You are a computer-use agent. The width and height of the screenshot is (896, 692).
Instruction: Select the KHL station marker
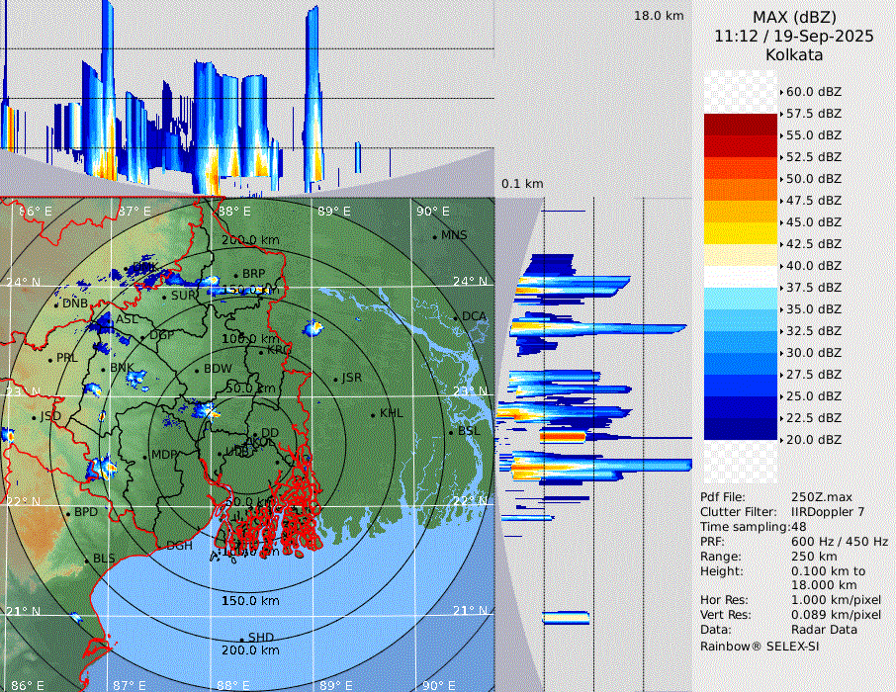coord(373,414)
